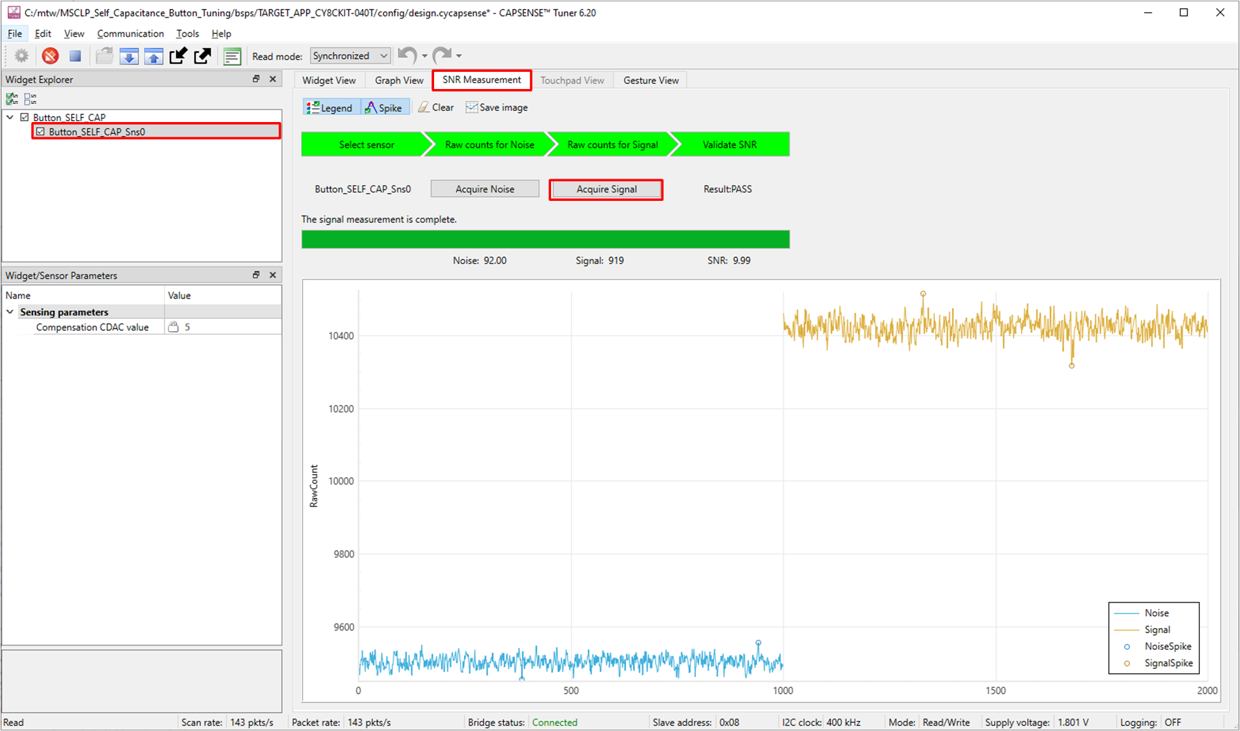Open the Edit menu
The height and width of the screenshot is (731, 1240).
tap(43, 34)
